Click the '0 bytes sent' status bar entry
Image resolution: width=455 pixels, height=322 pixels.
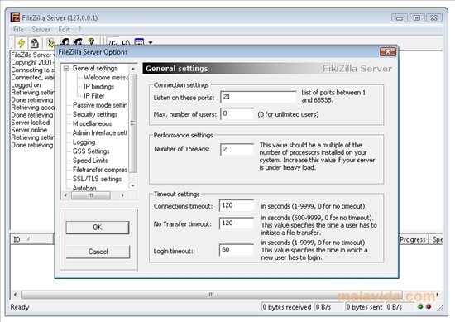tap(364, 307)
